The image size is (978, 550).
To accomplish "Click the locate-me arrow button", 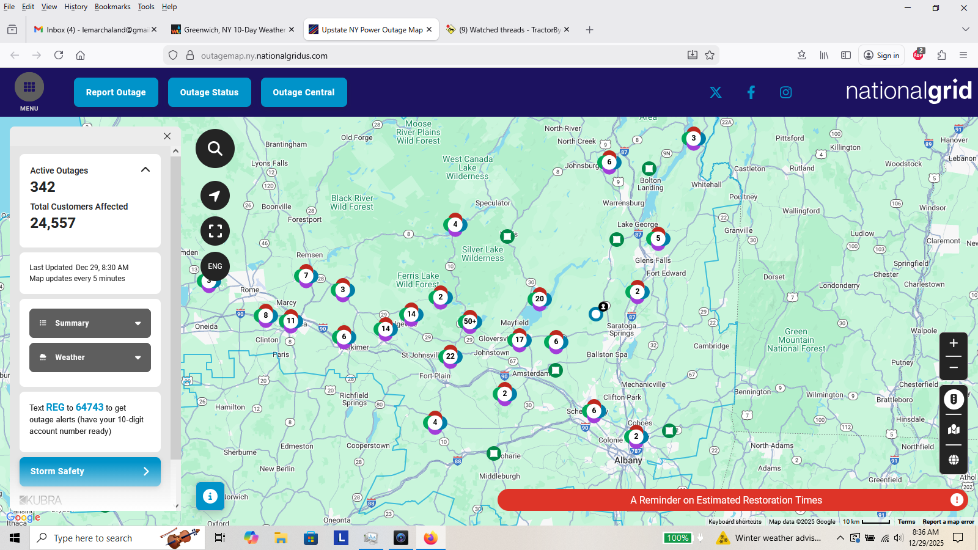I will click(215, 196).
